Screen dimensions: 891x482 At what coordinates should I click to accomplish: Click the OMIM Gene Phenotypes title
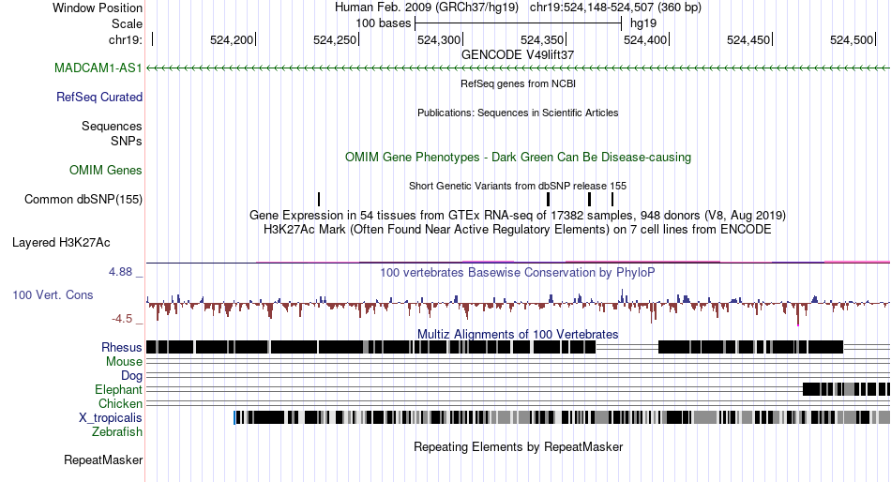(x=519, y=157)
